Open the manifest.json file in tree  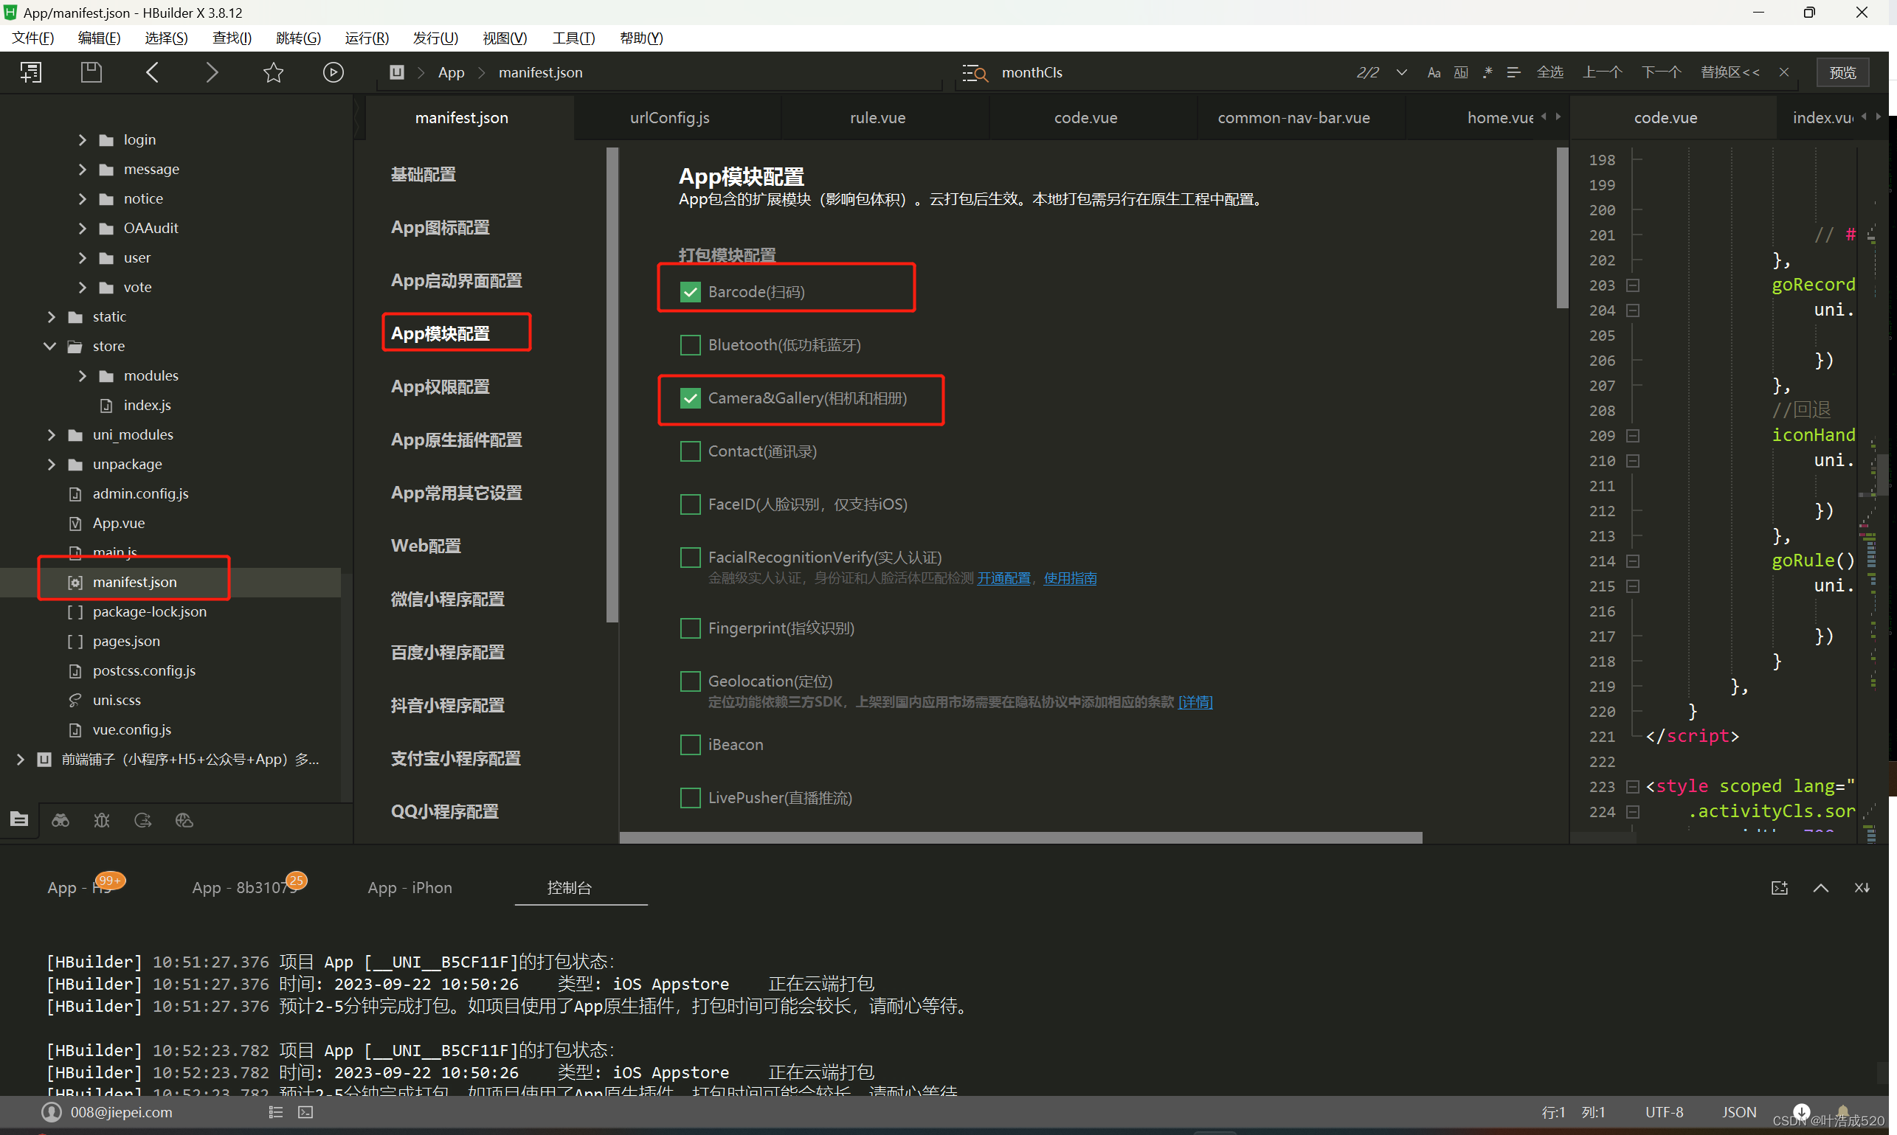(x=135, y=583)
